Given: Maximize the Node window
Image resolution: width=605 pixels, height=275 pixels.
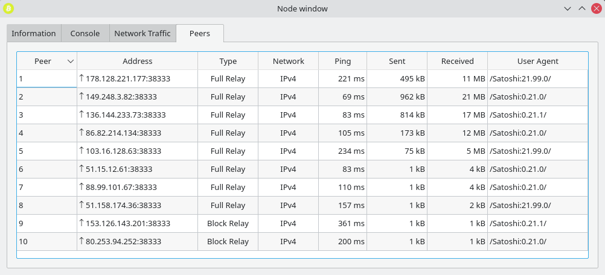Looking at the screenshot, I should click(x=582, y=8).
